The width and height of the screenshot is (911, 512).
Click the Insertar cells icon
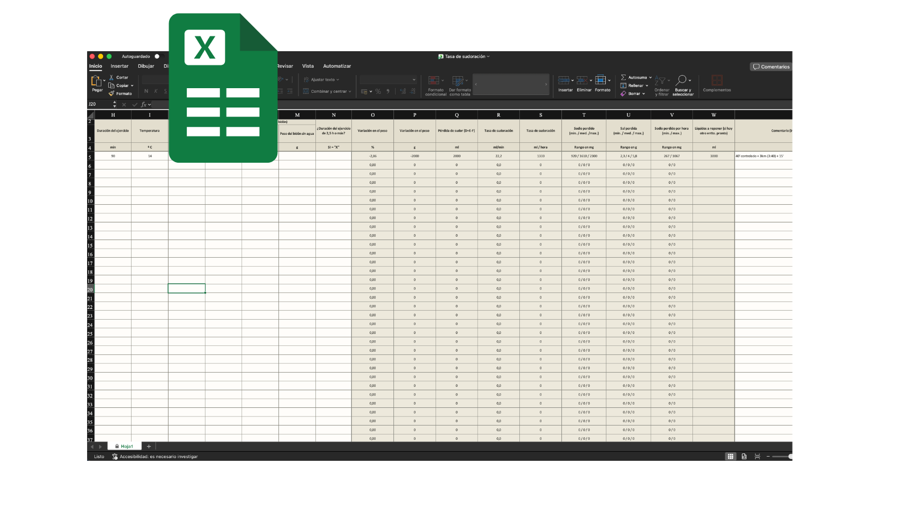pos(564,80)
